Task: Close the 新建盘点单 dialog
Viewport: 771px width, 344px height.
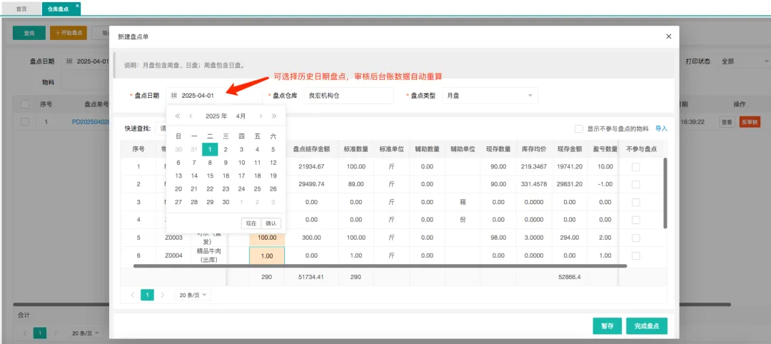Action: (668, 36)
